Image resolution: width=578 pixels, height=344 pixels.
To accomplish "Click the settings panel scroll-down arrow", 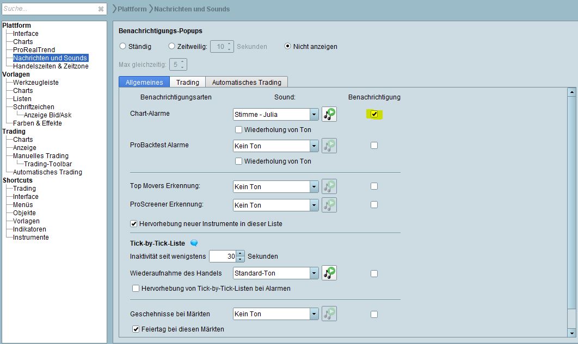I will coord(571,333).
